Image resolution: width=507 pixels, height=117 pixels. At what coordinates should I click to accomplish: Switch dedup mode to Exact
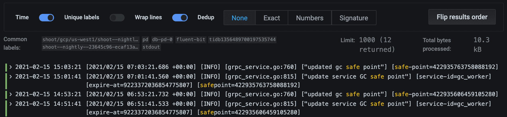(272, 18)
